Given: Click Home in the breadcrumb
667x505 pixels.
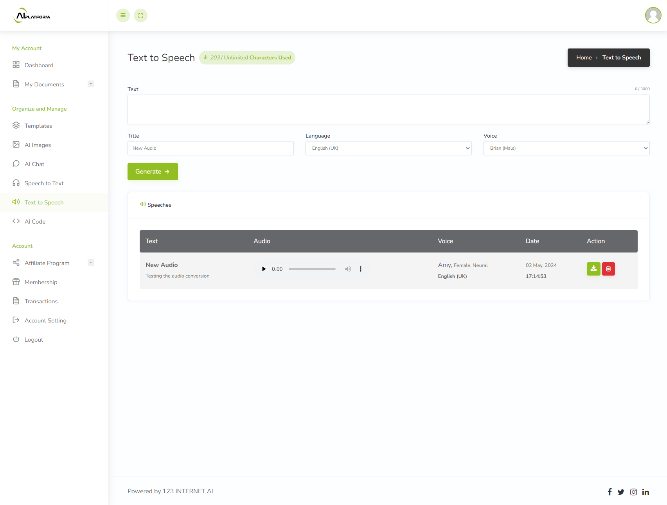Looking at the screenshot, I should pyautogui.click(x=584, y=57).
